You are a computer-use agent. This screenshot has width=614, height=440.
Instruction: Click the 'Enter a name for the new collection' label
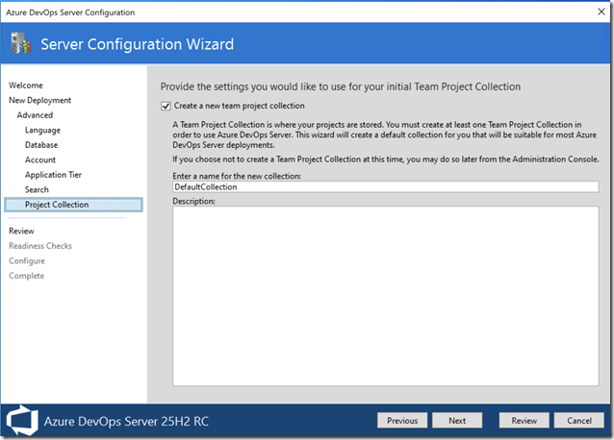point(237,176)
